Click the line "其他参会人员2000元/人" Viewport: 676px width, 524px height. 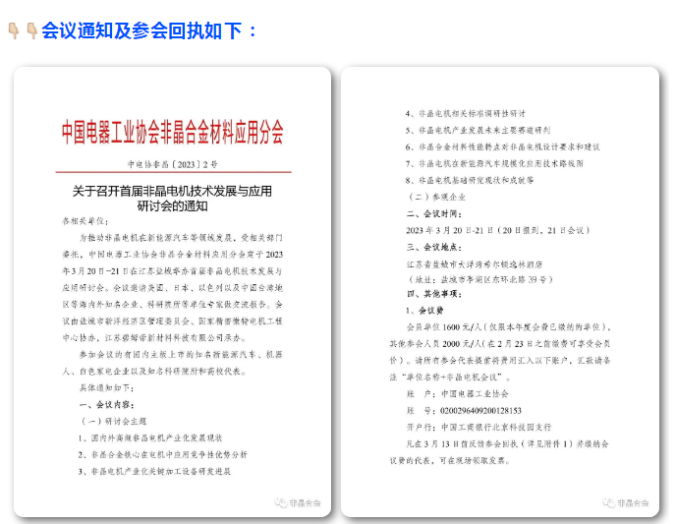[x=500, y=344]
